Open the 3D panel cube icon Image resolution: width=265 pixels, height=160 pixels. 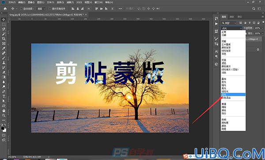216,64
